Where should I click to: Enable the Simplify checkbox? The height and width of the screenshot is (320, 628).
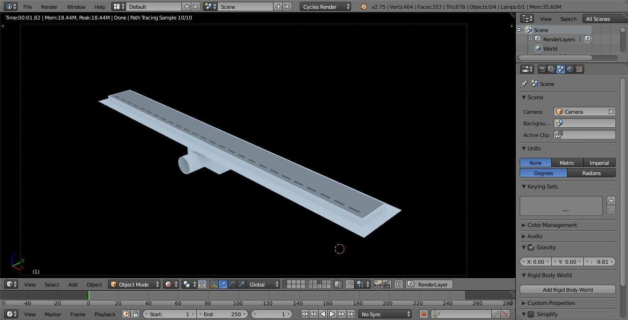click(531, 314)
